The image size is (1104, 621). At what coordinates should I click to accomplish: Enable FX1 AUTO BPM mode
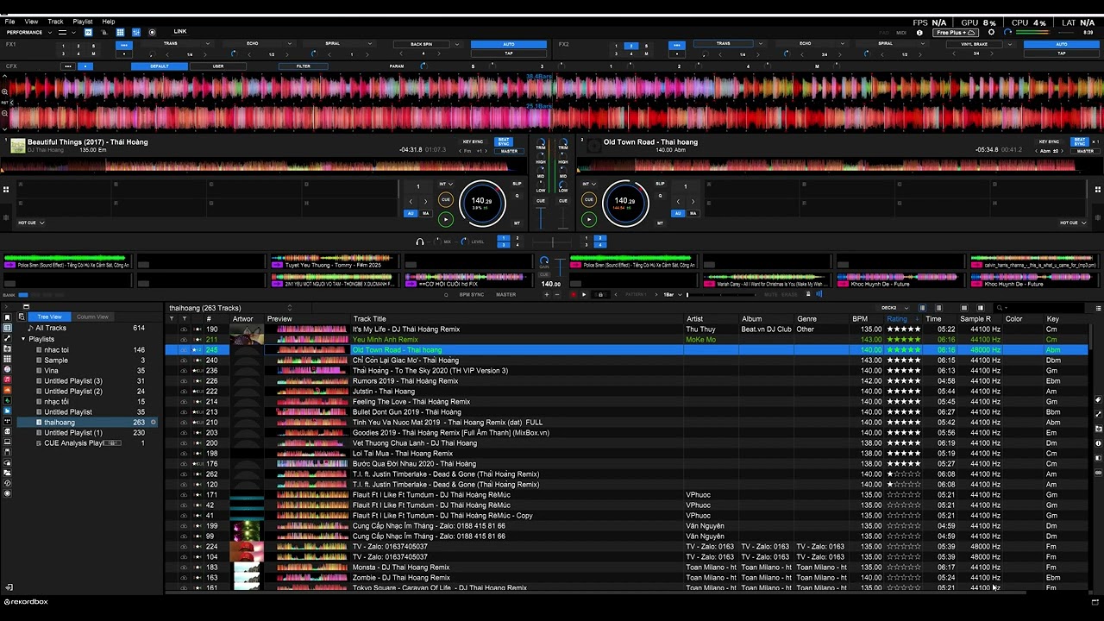(x=509, y=44)
